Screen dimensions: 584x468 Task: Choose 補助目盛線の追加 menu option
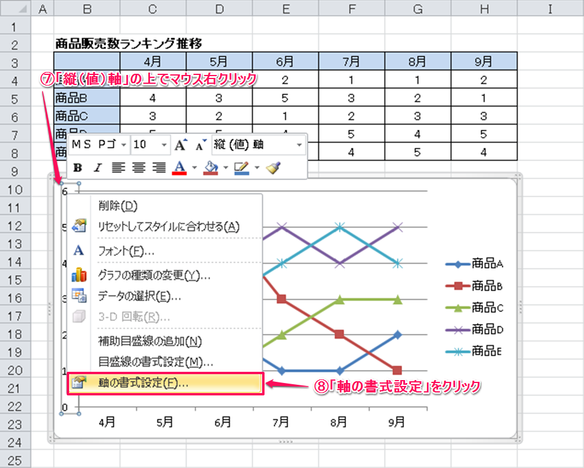pos(150,341)
